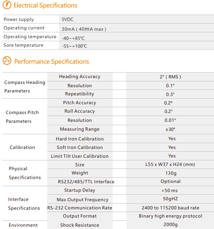The height and width of the screenshot is (229, 214).
Task: Select the -40~+85℃ operating temperature value
Action: pyautogui.click(x=73, y=38)
